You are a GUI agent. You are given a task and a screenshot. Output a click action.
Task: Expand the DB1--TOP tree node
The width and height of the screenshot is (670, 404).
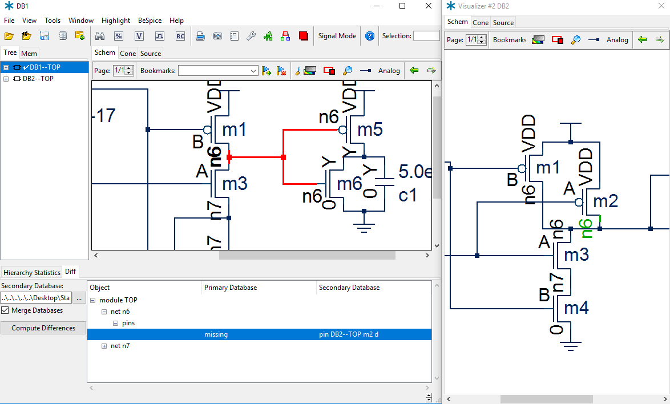6,67
